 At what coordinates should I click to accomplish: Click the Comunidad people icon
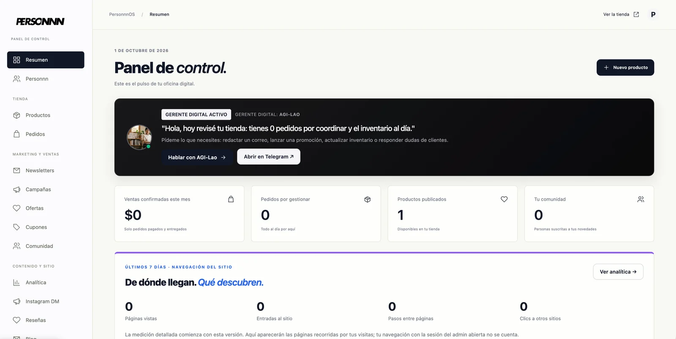tap(16, 246)
